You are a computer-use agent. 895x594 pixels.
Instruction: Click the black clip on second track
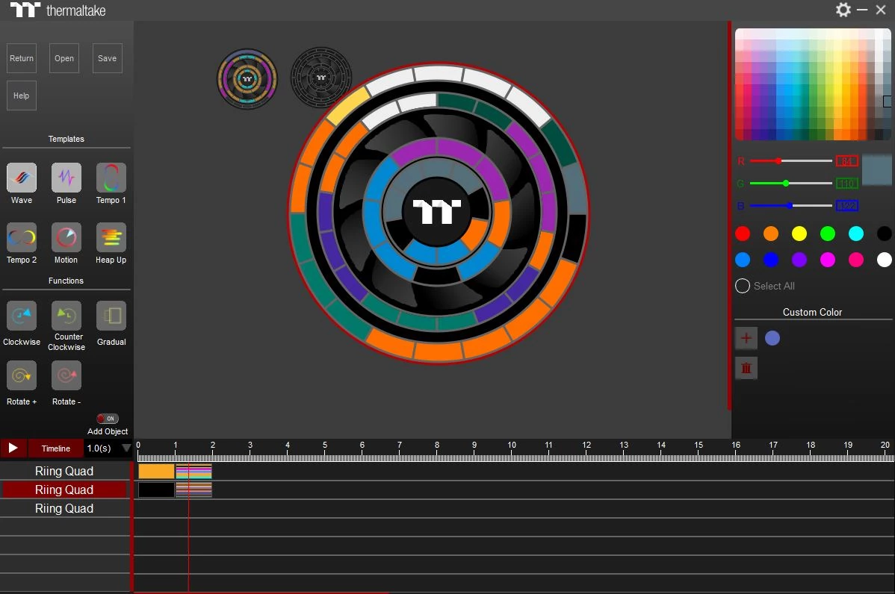pos(156,490)
